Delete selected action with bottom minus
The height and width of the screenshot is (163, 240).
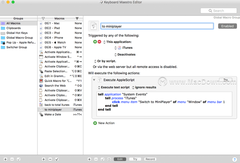[96, 159]
